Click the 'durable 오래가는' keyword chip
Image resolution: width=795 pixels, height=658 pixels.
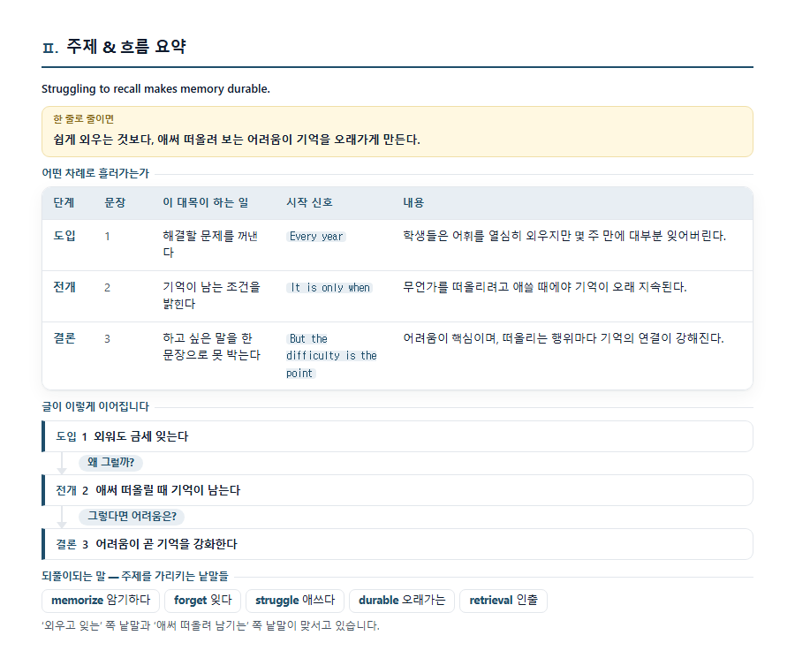(x=402, y=601)
